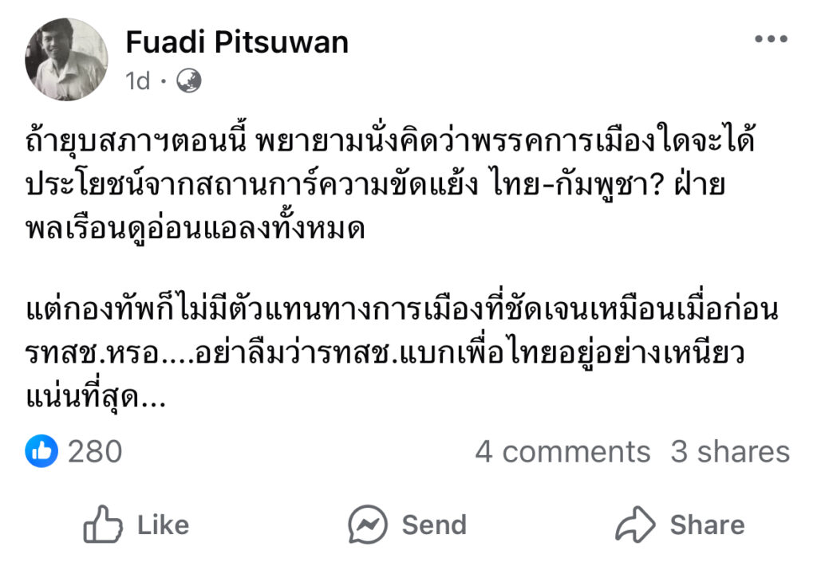Click the Share arrow icon
817x566 pixels.
pyautogui.click(x=634, y=525)
